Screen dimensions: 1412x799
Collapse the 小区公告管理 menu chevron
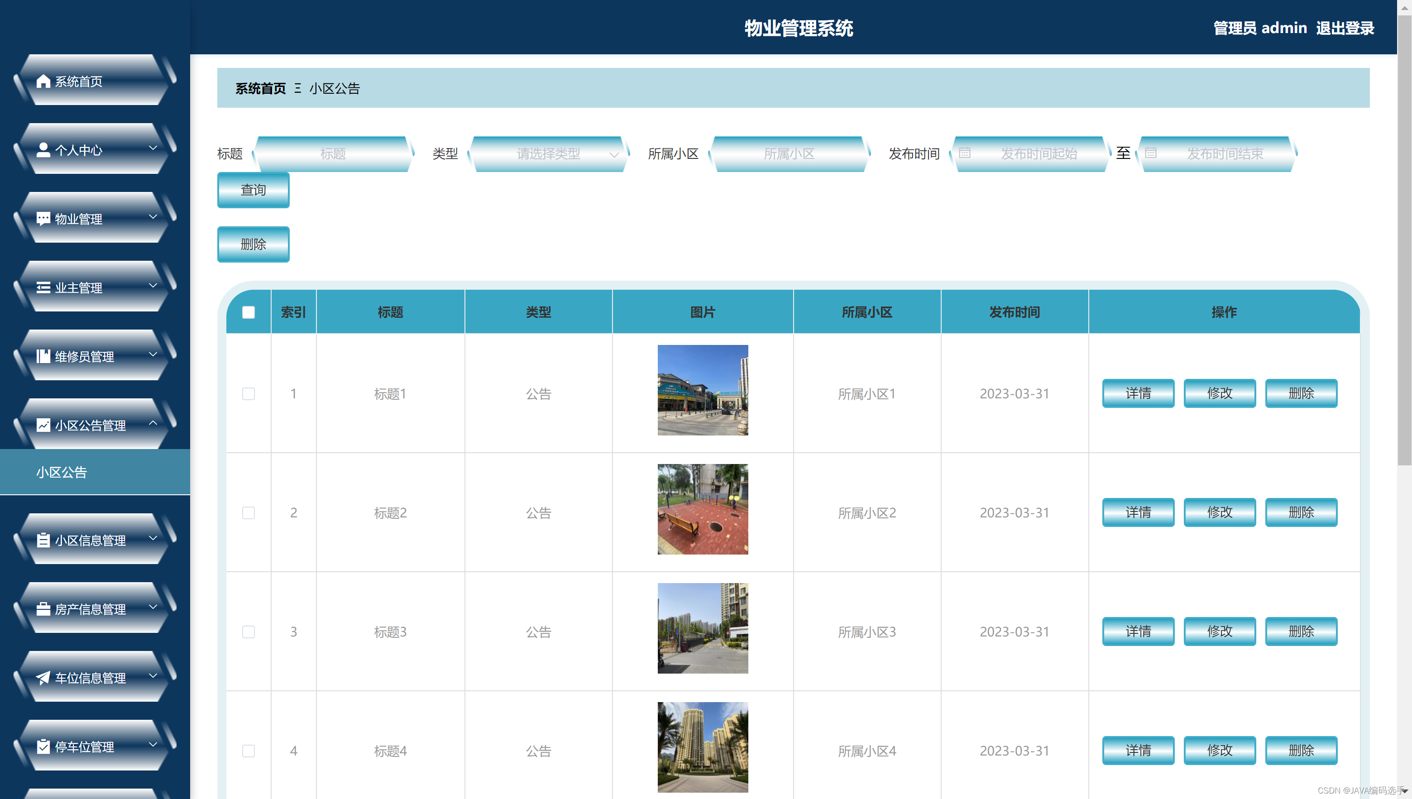click(x=153, y=423)
